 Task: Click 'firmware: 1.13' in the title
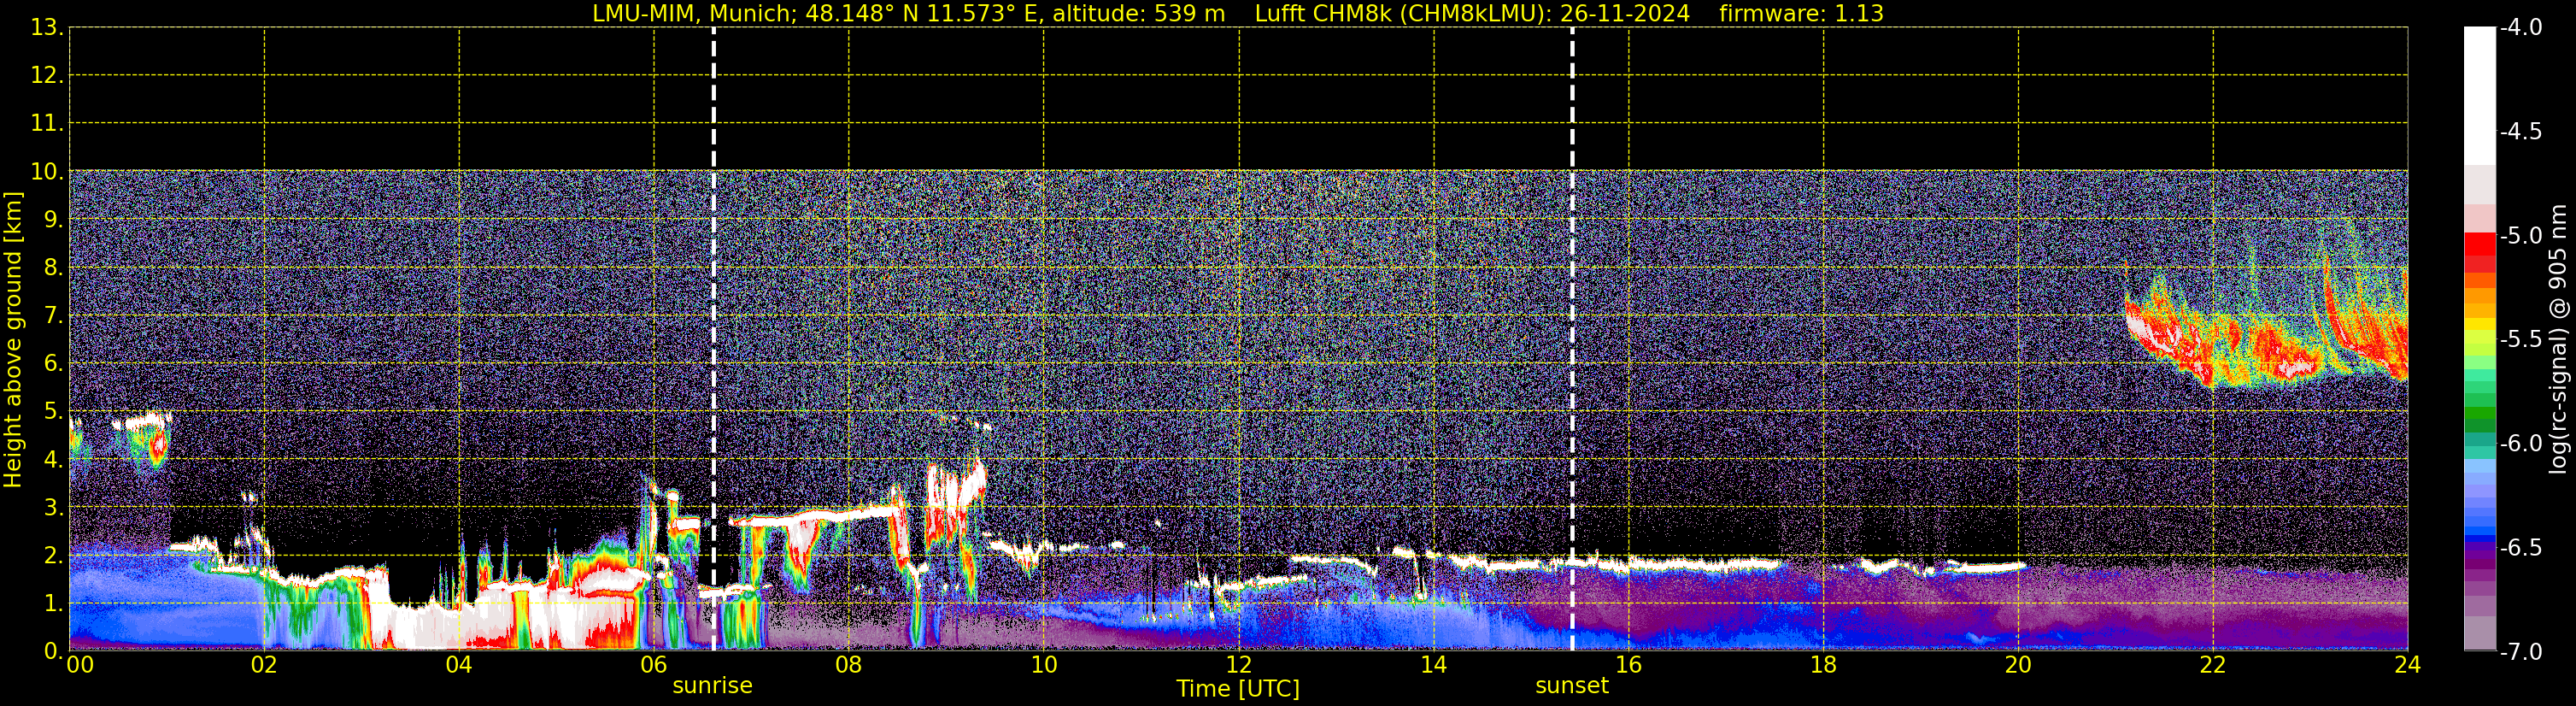point(1801,13)
